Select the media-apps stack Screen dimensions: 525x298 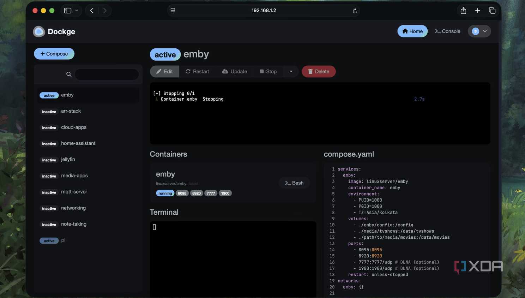88,176
